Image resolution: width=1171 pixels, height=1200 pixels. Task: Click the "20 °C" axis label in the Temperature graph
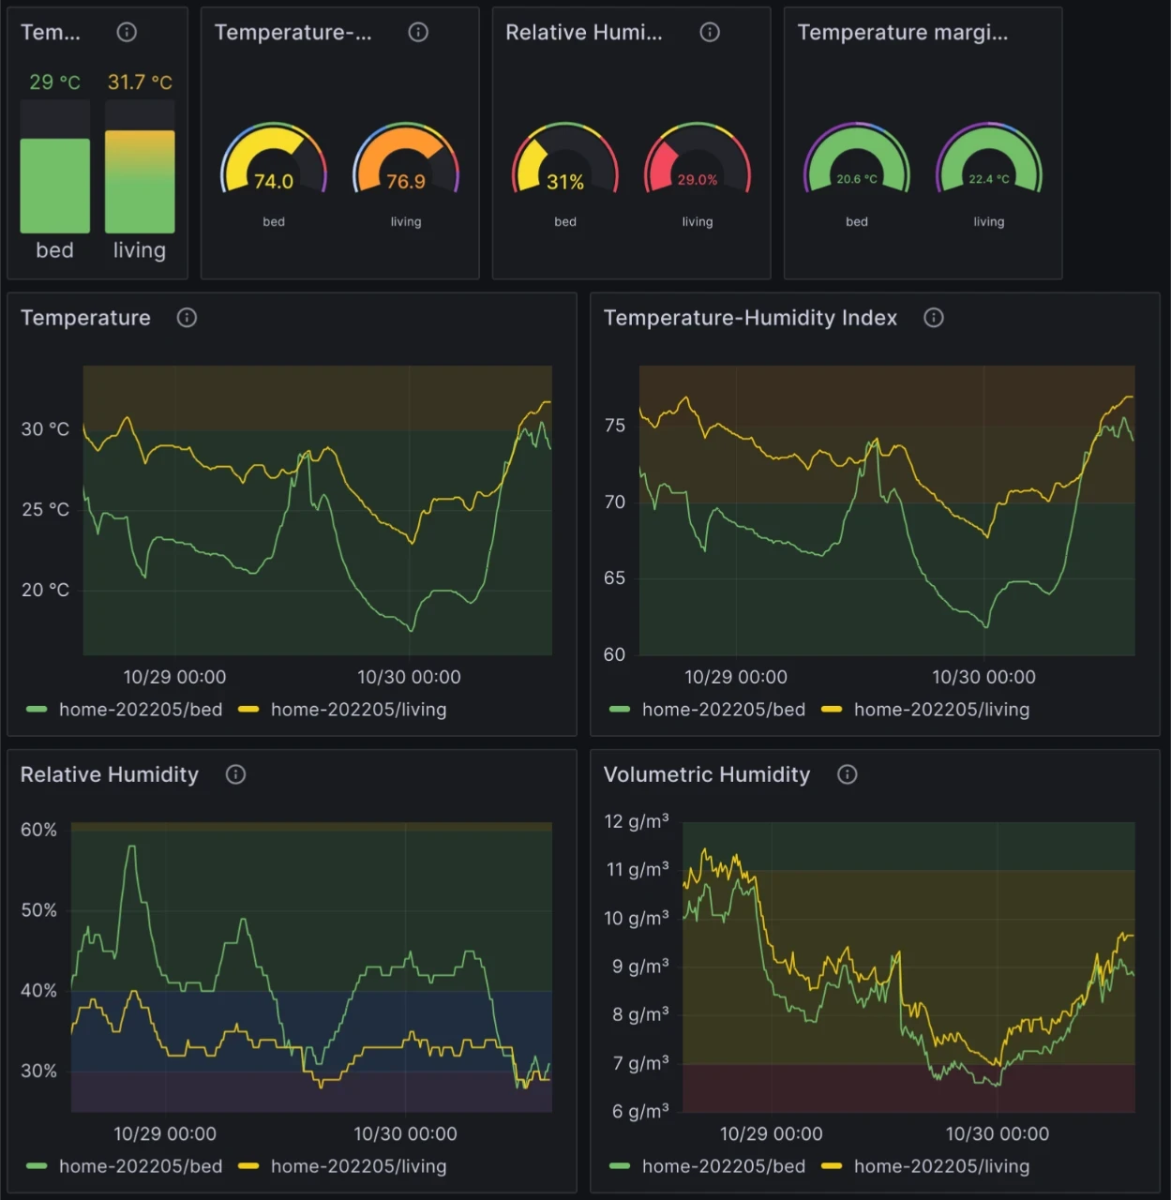45,590
